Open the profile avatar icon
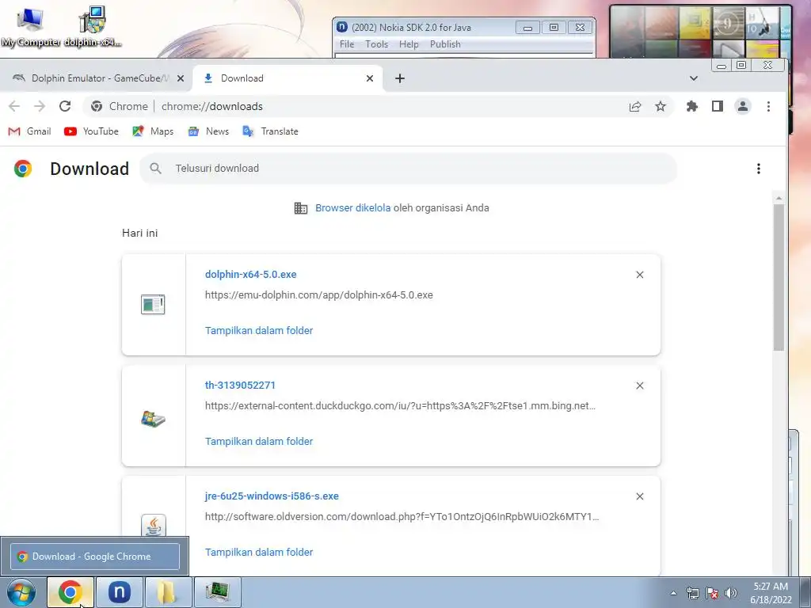 pyautogui.click(x=743, y=107)
